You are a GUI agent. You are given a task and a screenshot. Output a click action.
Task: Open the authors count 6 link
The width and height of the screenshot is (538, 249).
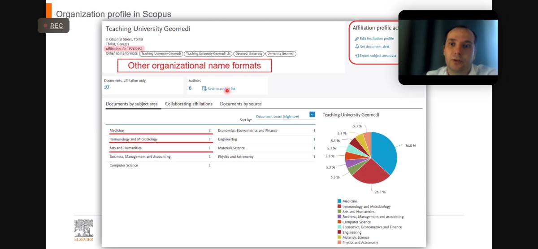pos(190,87)
